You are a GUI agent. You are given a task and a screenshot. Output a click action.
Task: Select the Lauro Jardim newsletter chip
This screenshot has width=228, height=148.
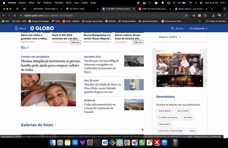point(164,124)
